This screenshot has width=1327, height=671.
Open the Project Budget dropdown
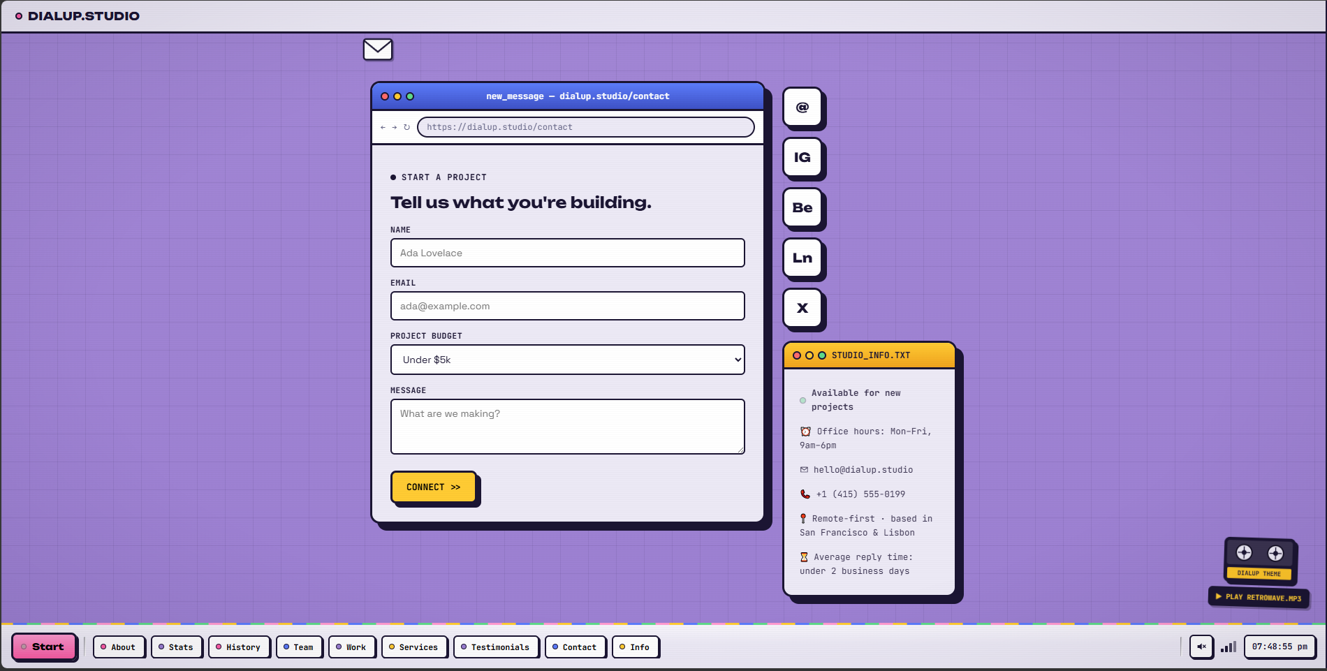pos(568,360)
